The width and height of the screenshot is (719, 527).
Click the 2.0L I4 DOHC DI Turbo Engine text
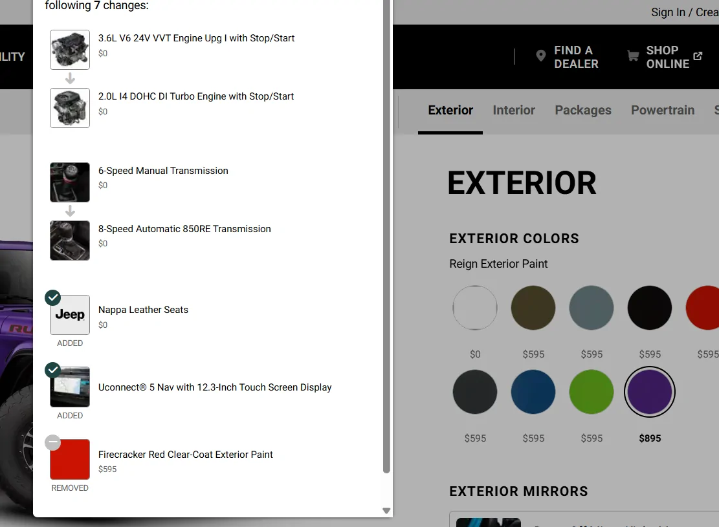pyautogui.click(x=196, y=96)
